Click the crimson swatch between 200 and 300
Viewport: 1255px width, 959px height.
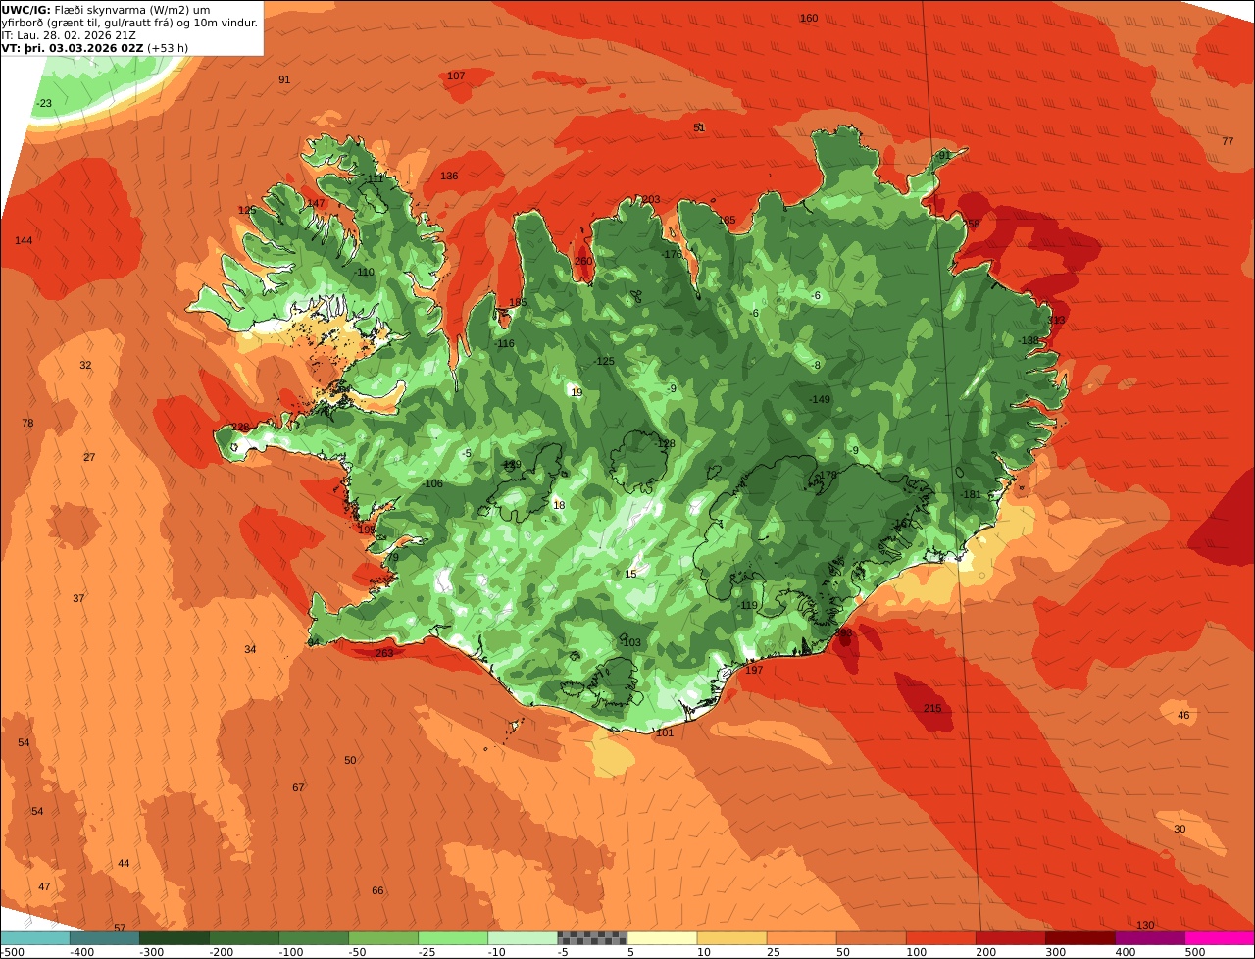1011,937
